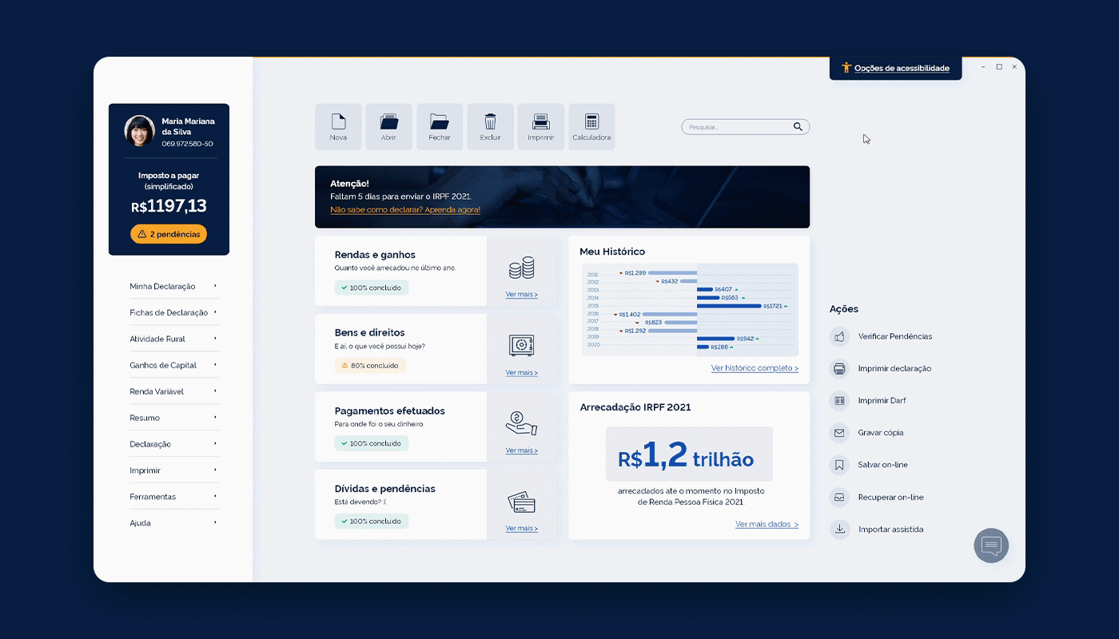Open the Calculadora tool

coord(591,126)
